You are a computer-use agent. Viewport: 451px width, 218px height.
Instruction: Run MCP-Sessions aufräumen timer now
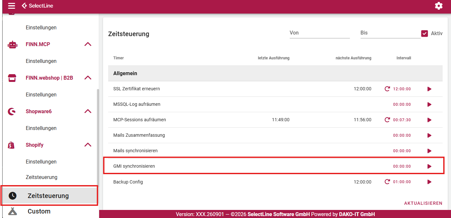429,120
